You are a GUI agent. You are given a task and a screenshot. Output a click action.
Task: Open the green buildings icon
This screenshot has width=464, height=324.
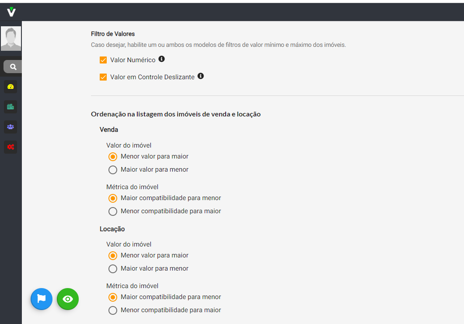pos(10,107)
